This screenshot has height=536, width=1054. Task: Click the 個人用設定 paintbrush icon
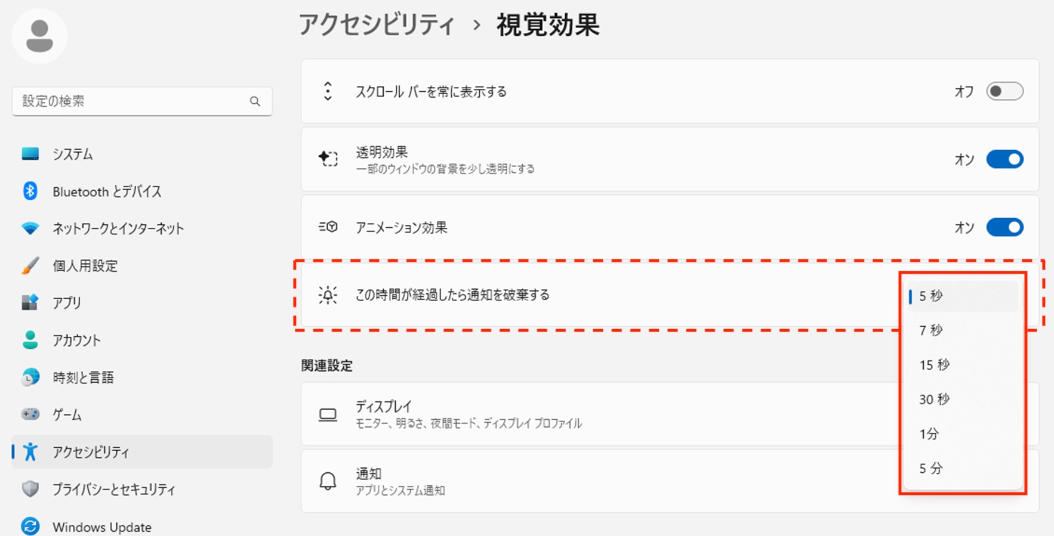pyautogui.click(x=30, y=266)
